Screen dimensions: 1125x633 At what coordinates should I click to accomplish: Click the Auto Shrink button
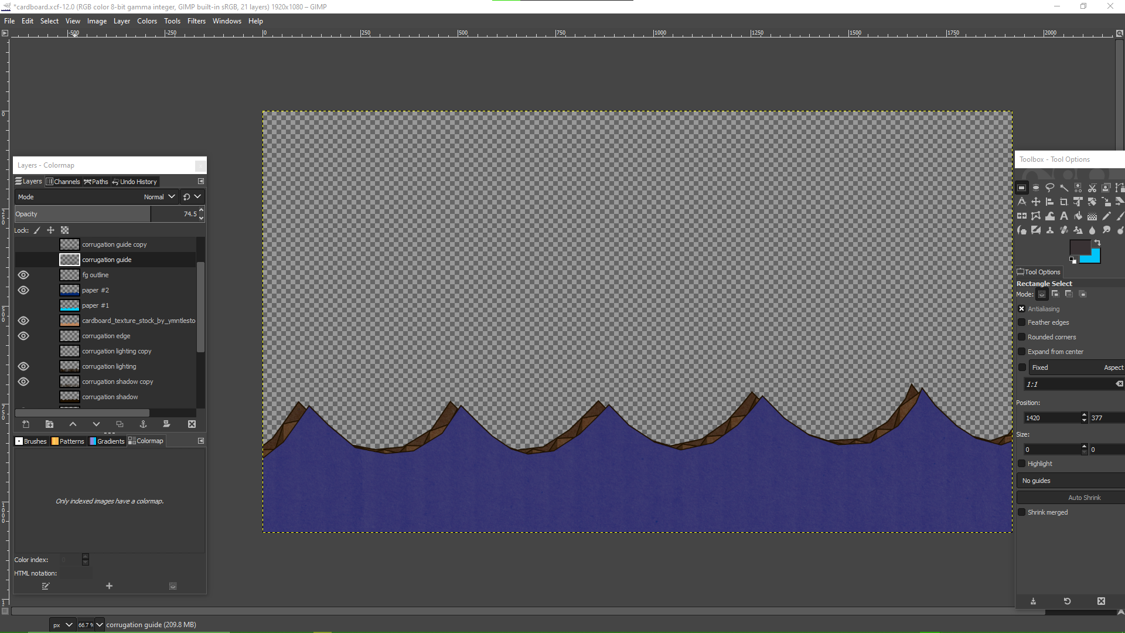(x=1084, y=498)
